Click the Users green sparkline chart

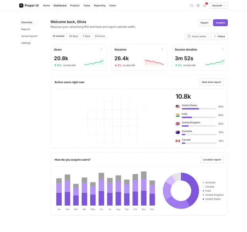pos(94,63)
